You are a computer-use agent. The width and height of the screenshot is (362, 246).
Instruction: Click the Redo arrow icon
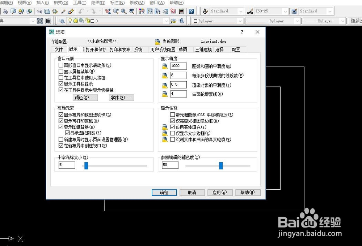point(93,11)
